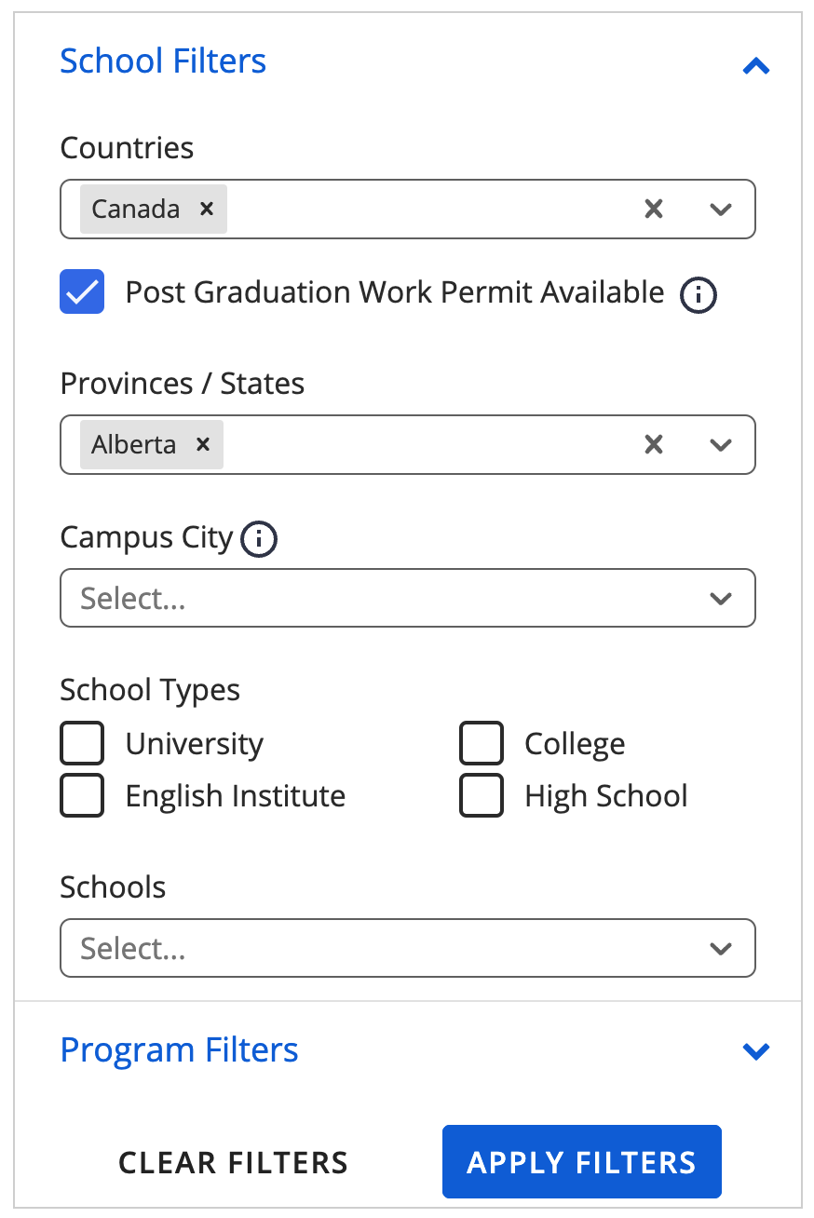Click the School Filters heading
Screen dimensions: 814x1218
163,61
